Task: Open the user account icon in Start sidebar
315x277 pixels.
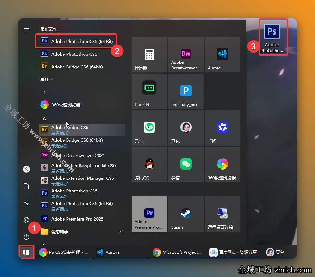Action: pos(26,169)
